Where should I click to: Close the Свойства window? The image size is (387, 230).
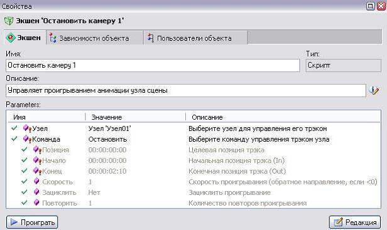(x=381, y=6)
